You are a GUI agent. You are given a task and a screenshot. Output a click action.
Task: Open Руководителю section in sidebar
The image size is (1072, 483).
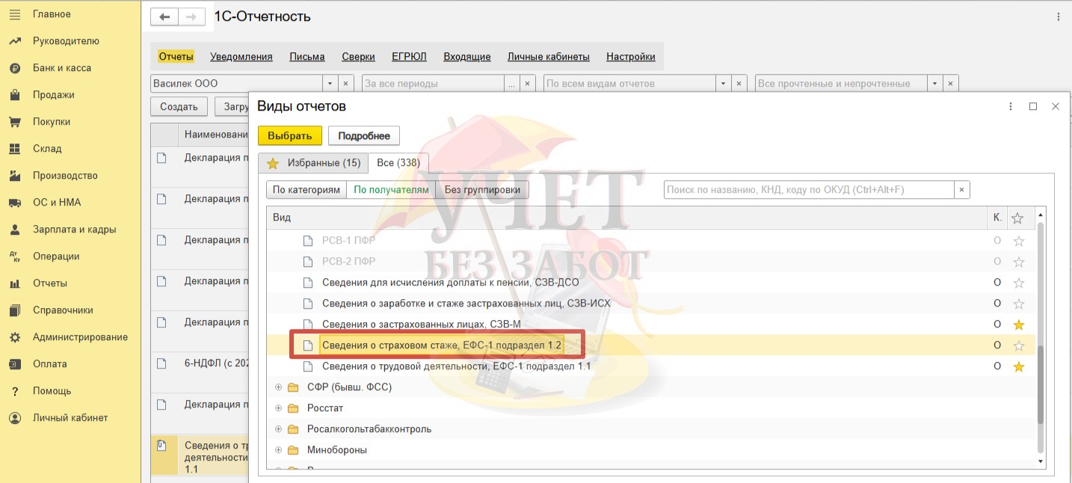coord(66,41)
